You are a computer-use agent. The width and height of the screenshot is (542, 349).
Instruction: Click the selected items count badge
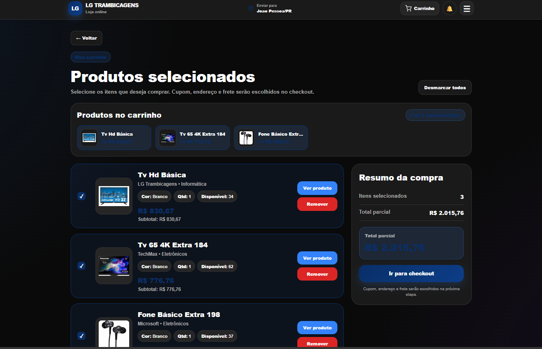pos(435,115)
